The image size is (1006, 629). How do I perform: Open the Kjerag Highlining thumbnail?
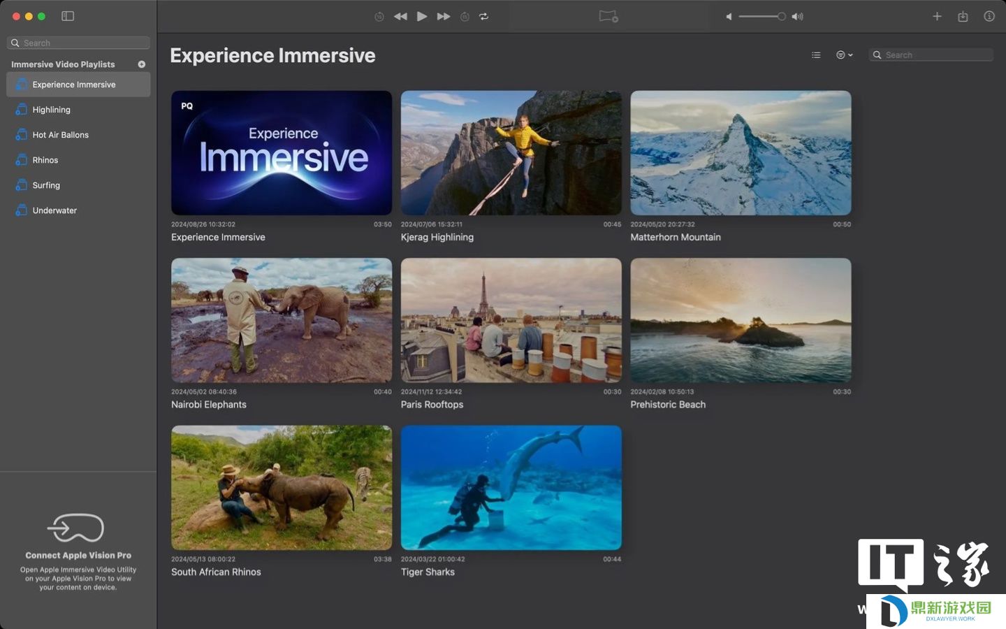[x=511, y=152]
